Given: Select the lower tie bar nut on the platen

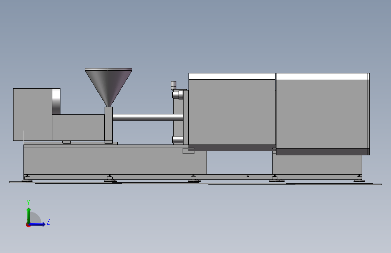Looking at the screenshot, I should pyautogui.click(x=178, y=140).
